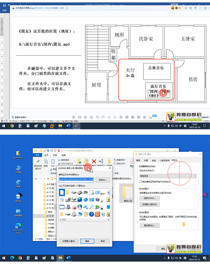Click 更改图标(I)... in properties dialog
This screenshot has height=264, width=210.
[x=149, y=226]
